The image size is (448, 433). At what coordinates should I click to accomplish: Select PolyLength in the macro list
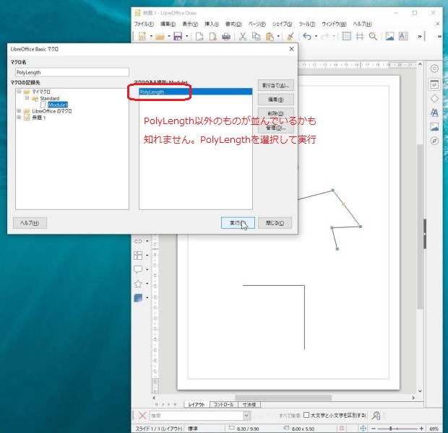(x=196, y=92)
